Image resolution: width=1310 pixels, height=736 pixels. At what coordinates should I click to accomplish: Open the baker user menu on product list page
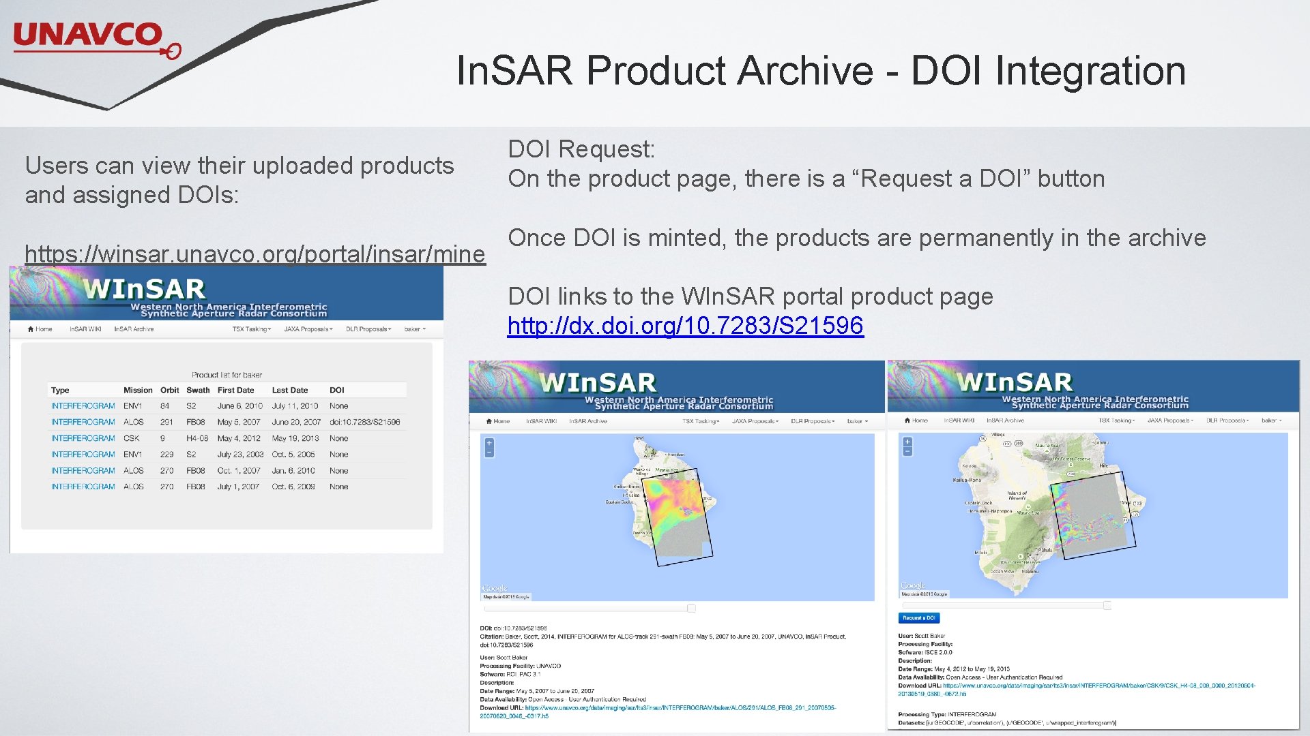pos(415,329)
